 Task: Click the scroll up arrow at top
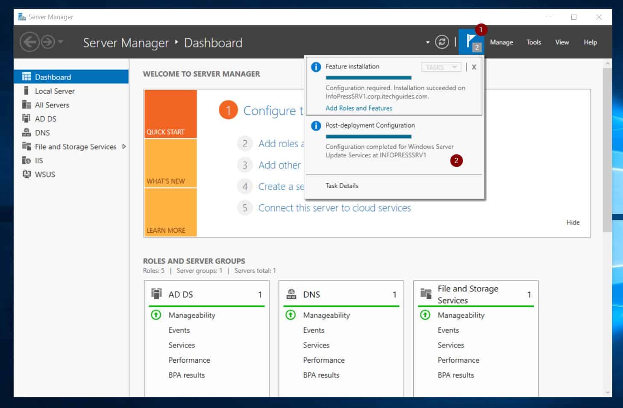coord(607,64)
